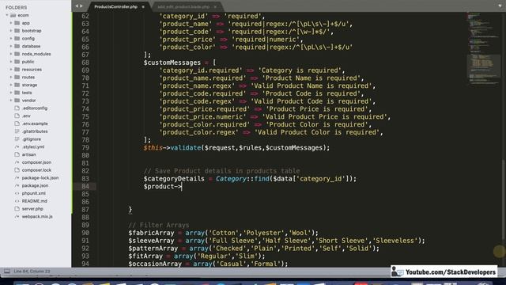
Task: Click '$patternArray' variable on line 92
Action: 153,249
